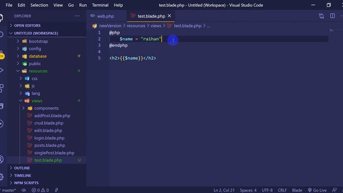Viewport: 343px width, 193px height.
Task: Expand the js folder
Action: 33,86
